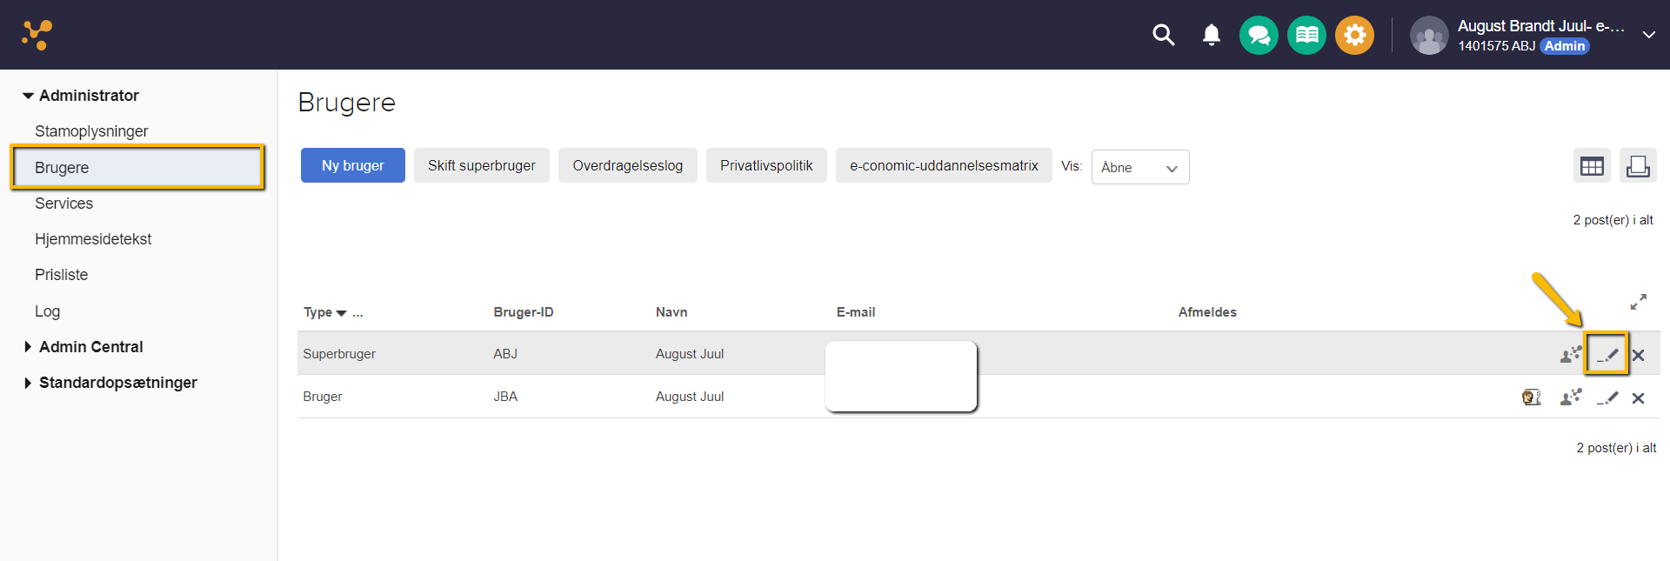This screenshot has height=561, width=1670.
Task: Expand the Admin Central section
Action: click(90, 347)
